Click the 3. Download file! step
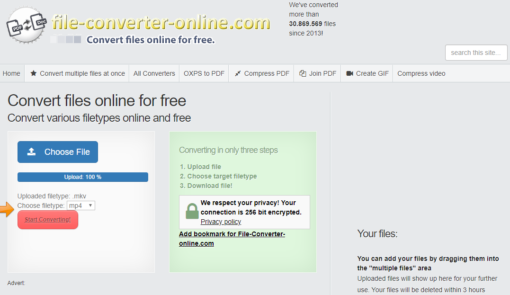 pyautogui.click(x=206, y=186)
